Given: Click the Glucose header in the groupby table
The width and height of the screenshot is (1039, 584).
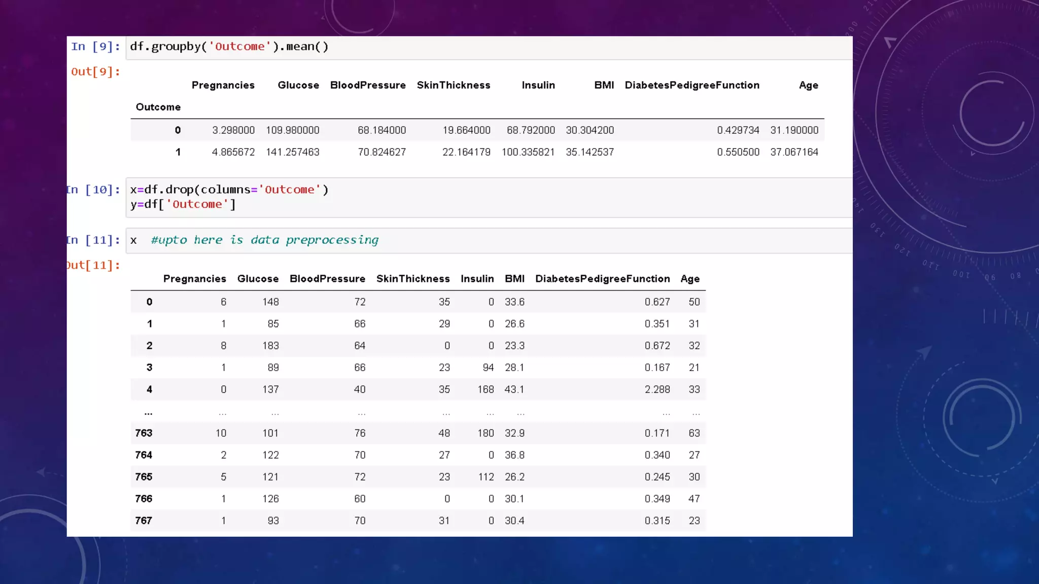Looking at the screenshot, I should pos(298,85).
